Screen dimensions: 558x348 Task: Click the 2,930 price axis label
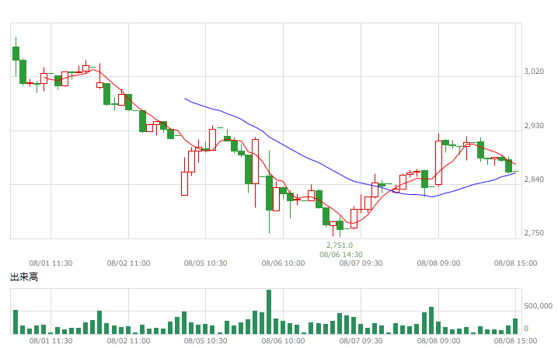click(x=534, y=126)
